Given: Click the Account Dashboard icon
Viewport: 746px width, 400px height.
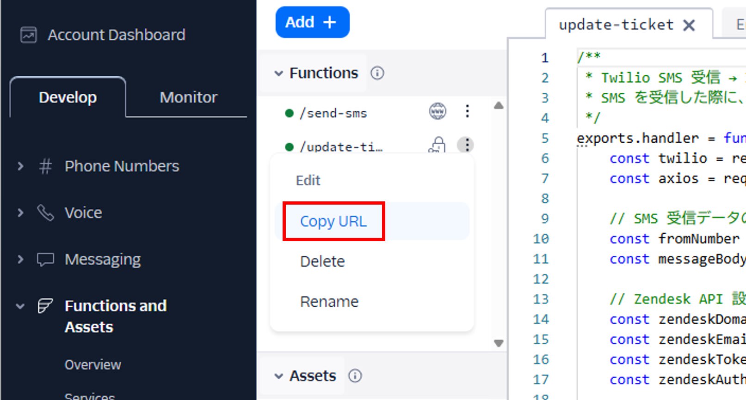Looking at the screenshot, I should [28, 35].
